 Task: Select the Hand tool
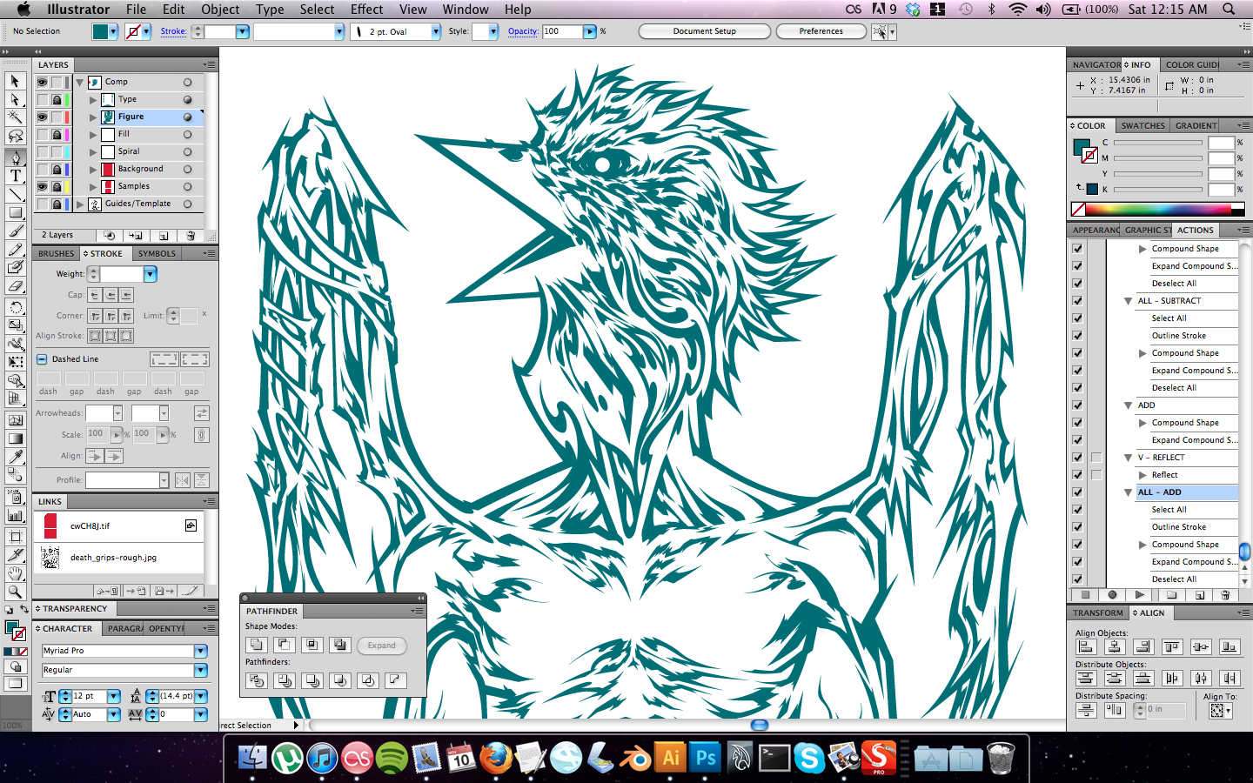[x=15, y=573]
